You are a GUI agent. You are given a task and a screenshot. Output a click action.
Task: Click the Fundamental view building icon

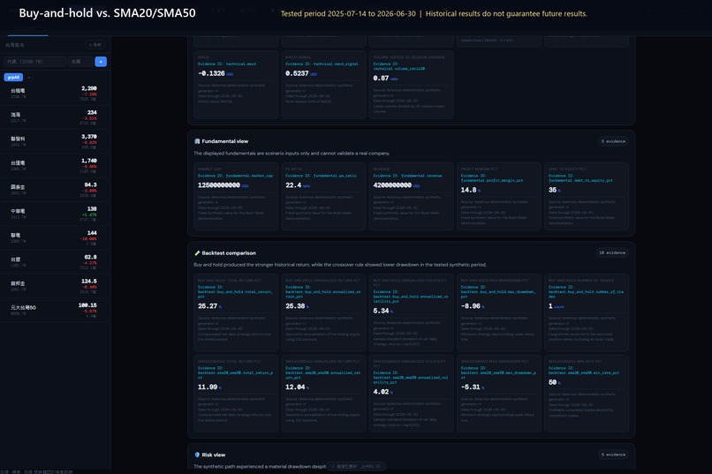pos(197,141)
